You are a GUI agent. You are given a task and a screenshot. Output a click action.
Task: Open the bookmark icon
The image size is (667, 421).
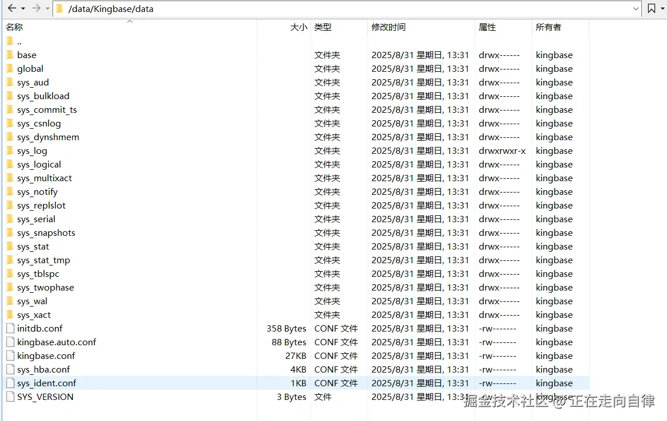(651, 9)
